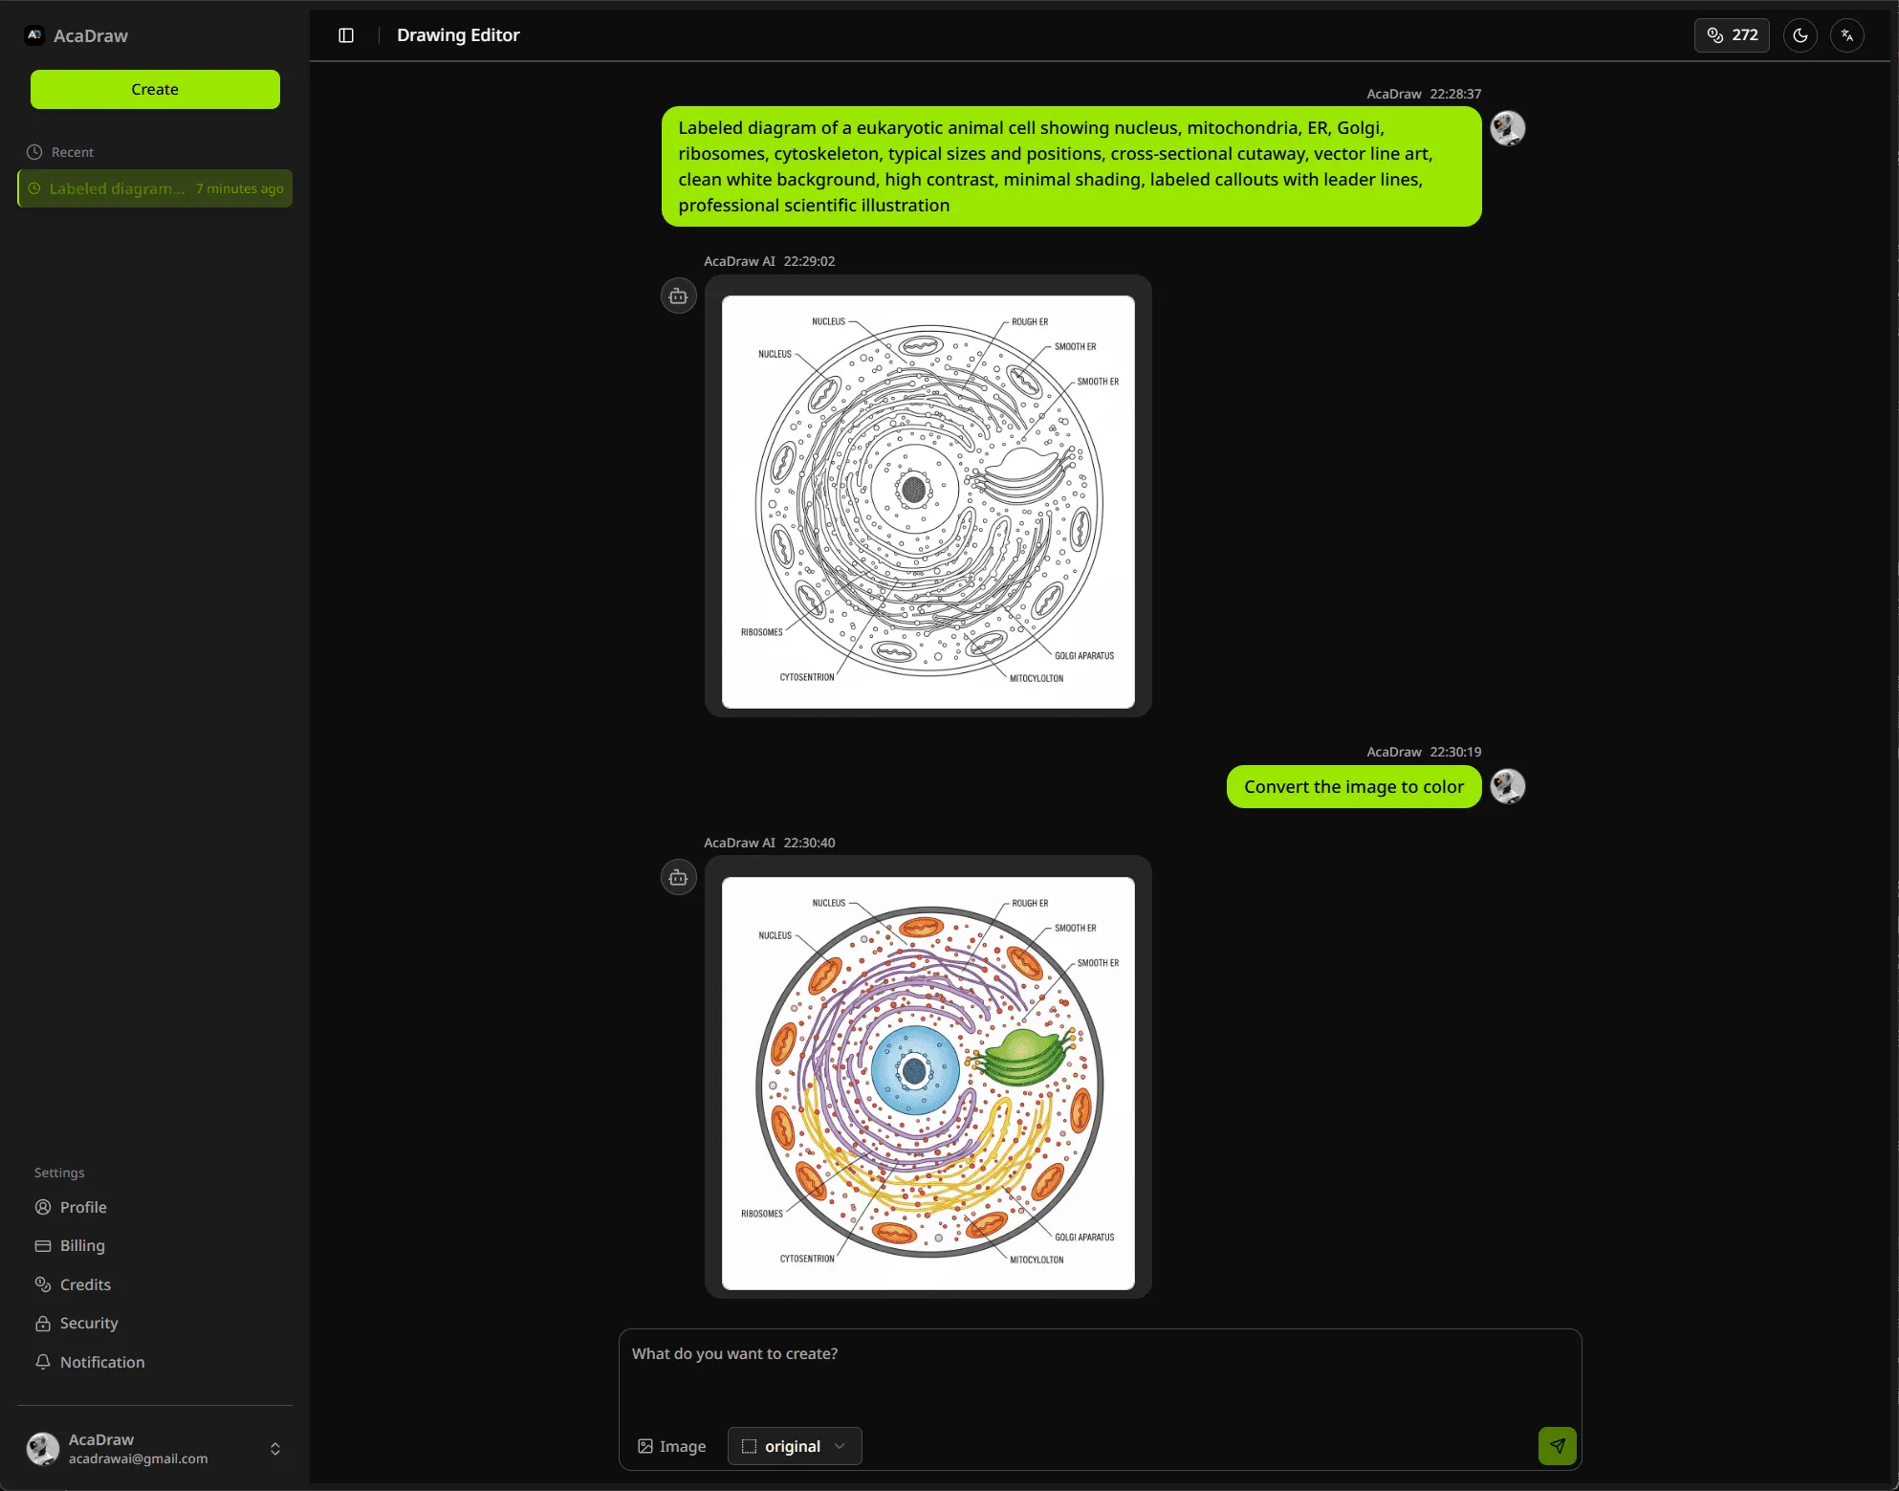Open Security settings
This screenshot has height=1491, width=1899.
[x=89, y=1323]
